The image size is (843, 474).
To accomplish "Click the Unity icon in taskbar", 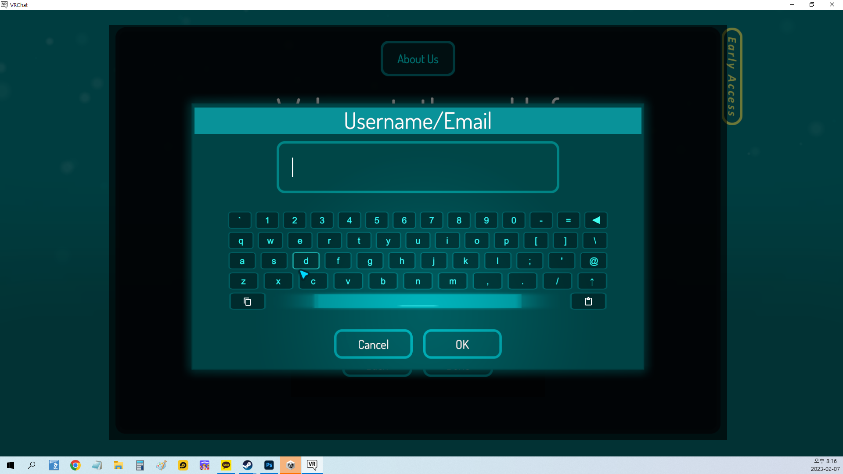I will (291, 465).
